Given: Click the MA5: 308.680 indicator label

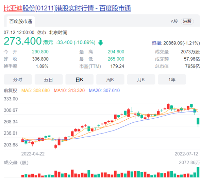Looking at the screenshot, I should (x=35, y=91).
